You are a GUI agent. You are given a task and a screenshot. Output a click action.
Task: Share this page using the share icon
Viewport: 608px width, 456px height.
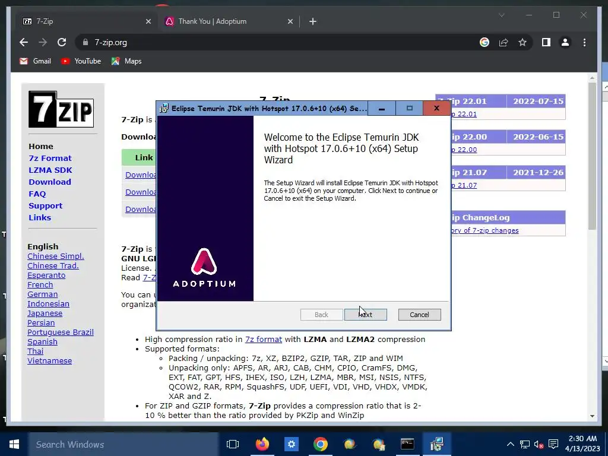(x=503, y=42)
